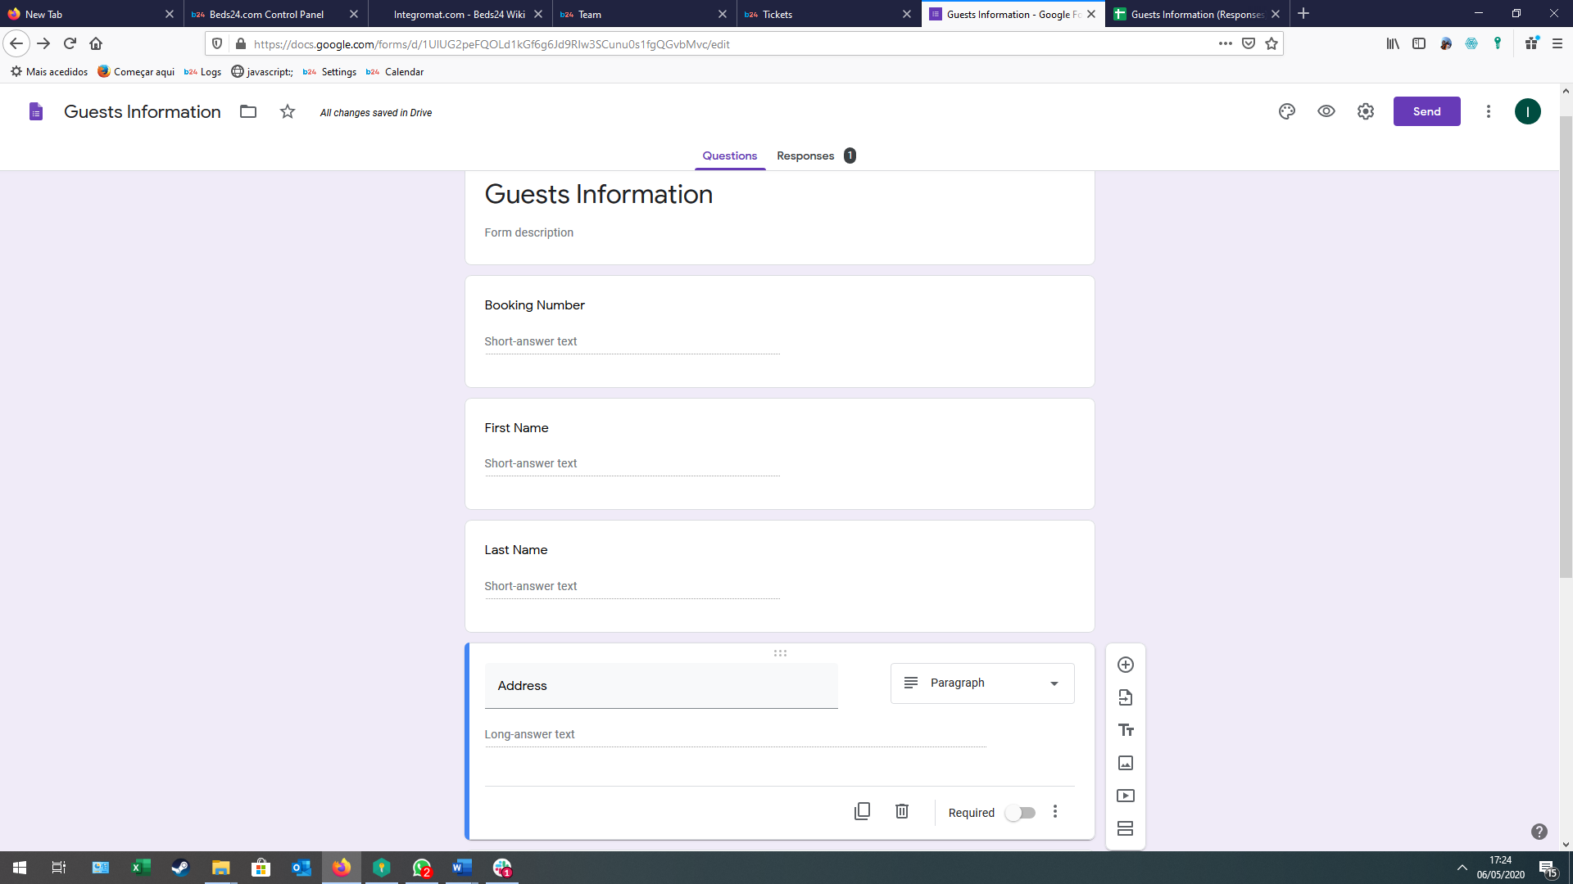Add title and description icon
The width and height of the screenshot is (1573, 884).
(x=1126, y=730)
